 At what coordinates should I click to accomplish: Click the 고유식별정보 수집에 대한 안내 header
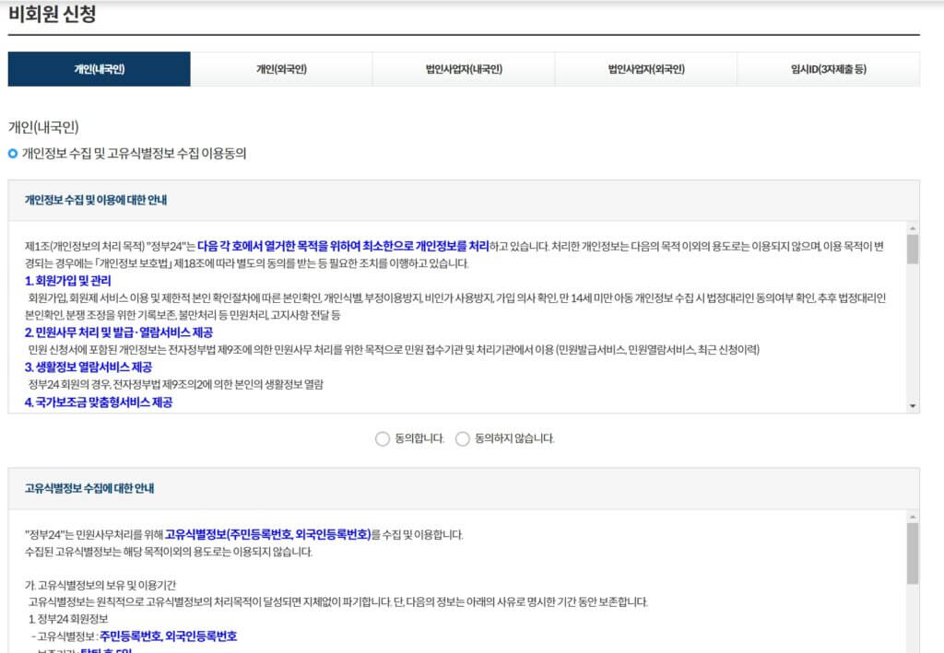(89, 488)
